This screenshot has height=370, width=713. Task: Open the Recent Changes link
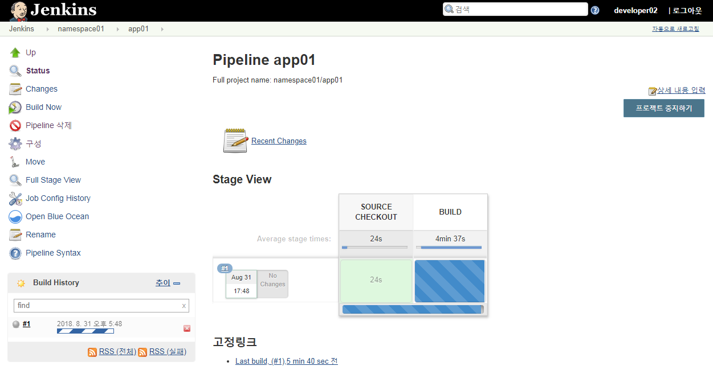279,141
